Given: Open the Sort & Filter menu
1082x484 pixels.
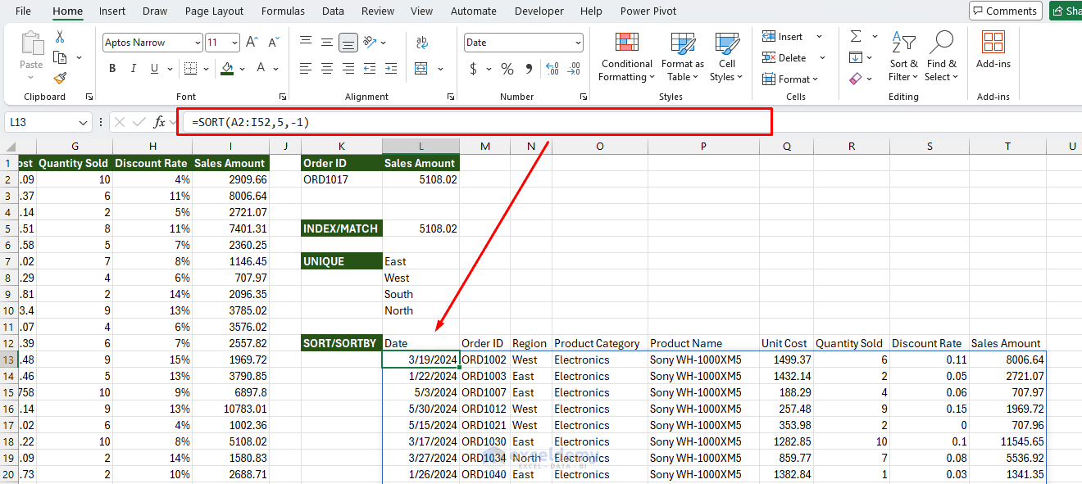Looking at the screenshot, I should point(903,57).
